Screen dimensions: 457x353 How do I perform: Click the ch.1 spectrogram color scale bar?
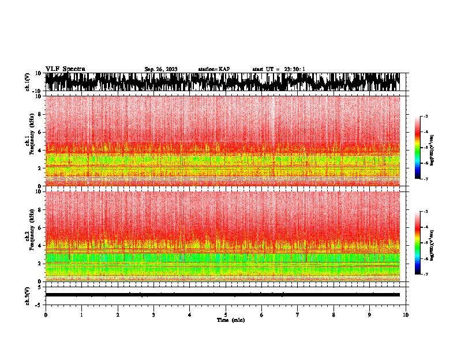coord(417,148)
